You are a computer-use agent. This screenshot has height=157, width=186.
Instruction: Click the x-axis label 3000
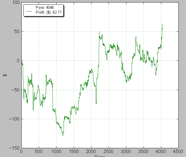tap(126, 152)
